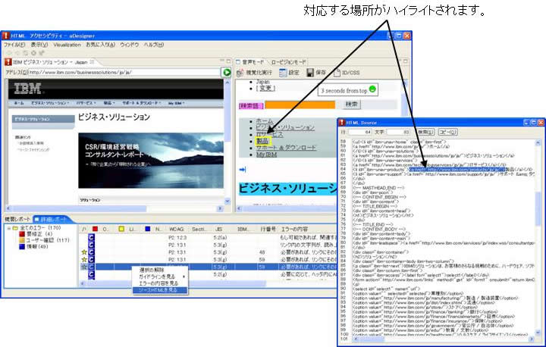Open the ウィンドウ menu
Screen dimensions: 546x347
click(x=129, y=45)
